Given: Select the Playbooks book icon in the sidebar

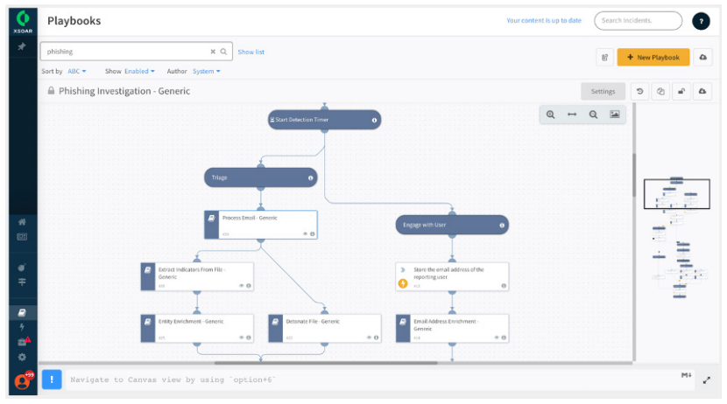Looking at the screenshot, I should coord(22,312).
